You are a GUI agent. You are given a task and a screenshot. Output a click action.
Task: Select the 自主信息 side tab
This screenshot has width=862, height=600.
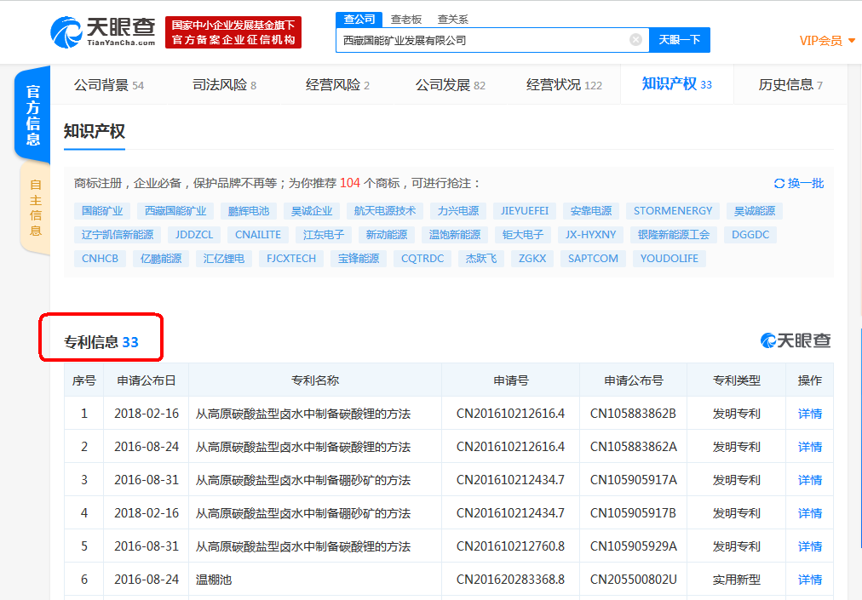tap(35, 208)
